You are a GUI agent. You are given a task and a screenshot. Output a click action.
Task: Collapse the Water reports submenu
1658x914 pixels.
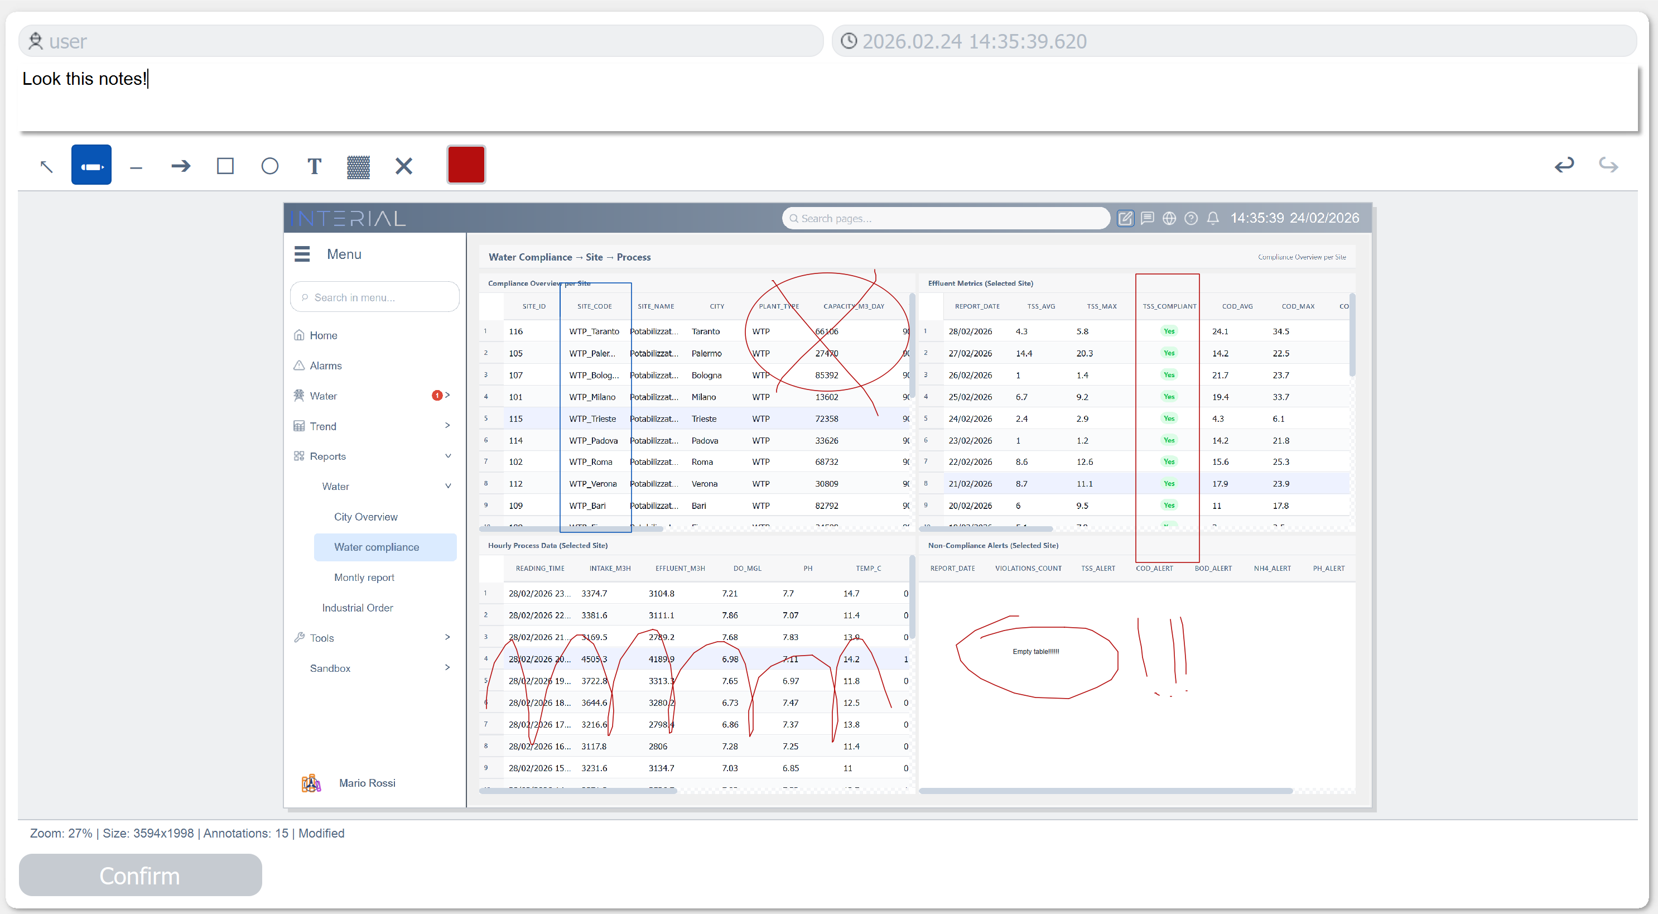448,486
